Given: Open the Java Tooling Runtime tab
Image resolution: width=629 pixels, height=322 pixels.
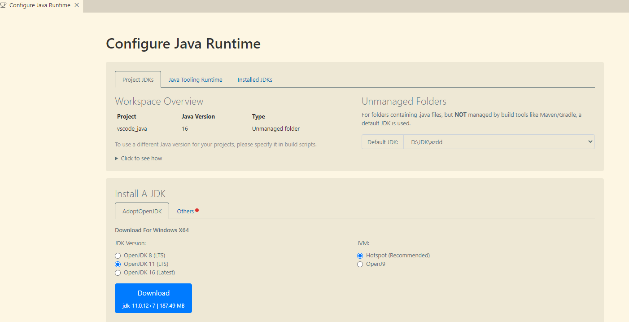Looking at the screenshot, I should click(x=195, y=80).
